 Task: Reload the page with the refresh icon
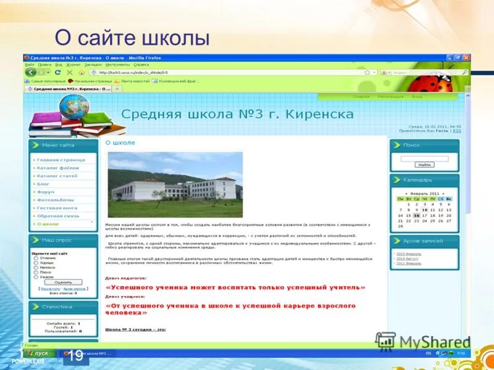click(x=57, y=72)
